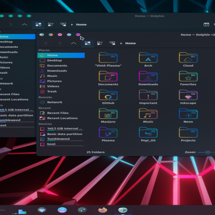Open Recent Files in front window sidebar
This screenshot has width=215, height=215.
[x=61, y=113]
